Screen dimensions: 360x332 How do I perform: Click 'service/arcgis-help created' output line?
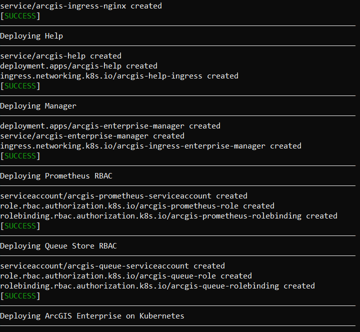tap(61, 56)
